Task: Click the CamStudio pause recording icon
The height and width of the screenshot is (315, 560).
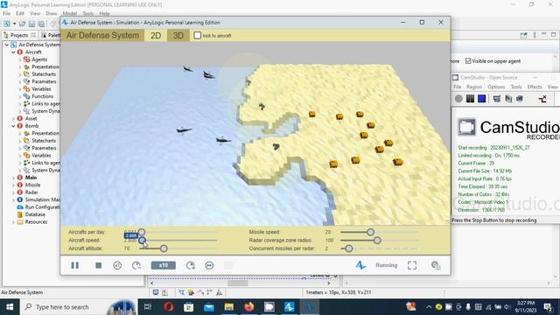Action: 470,99
